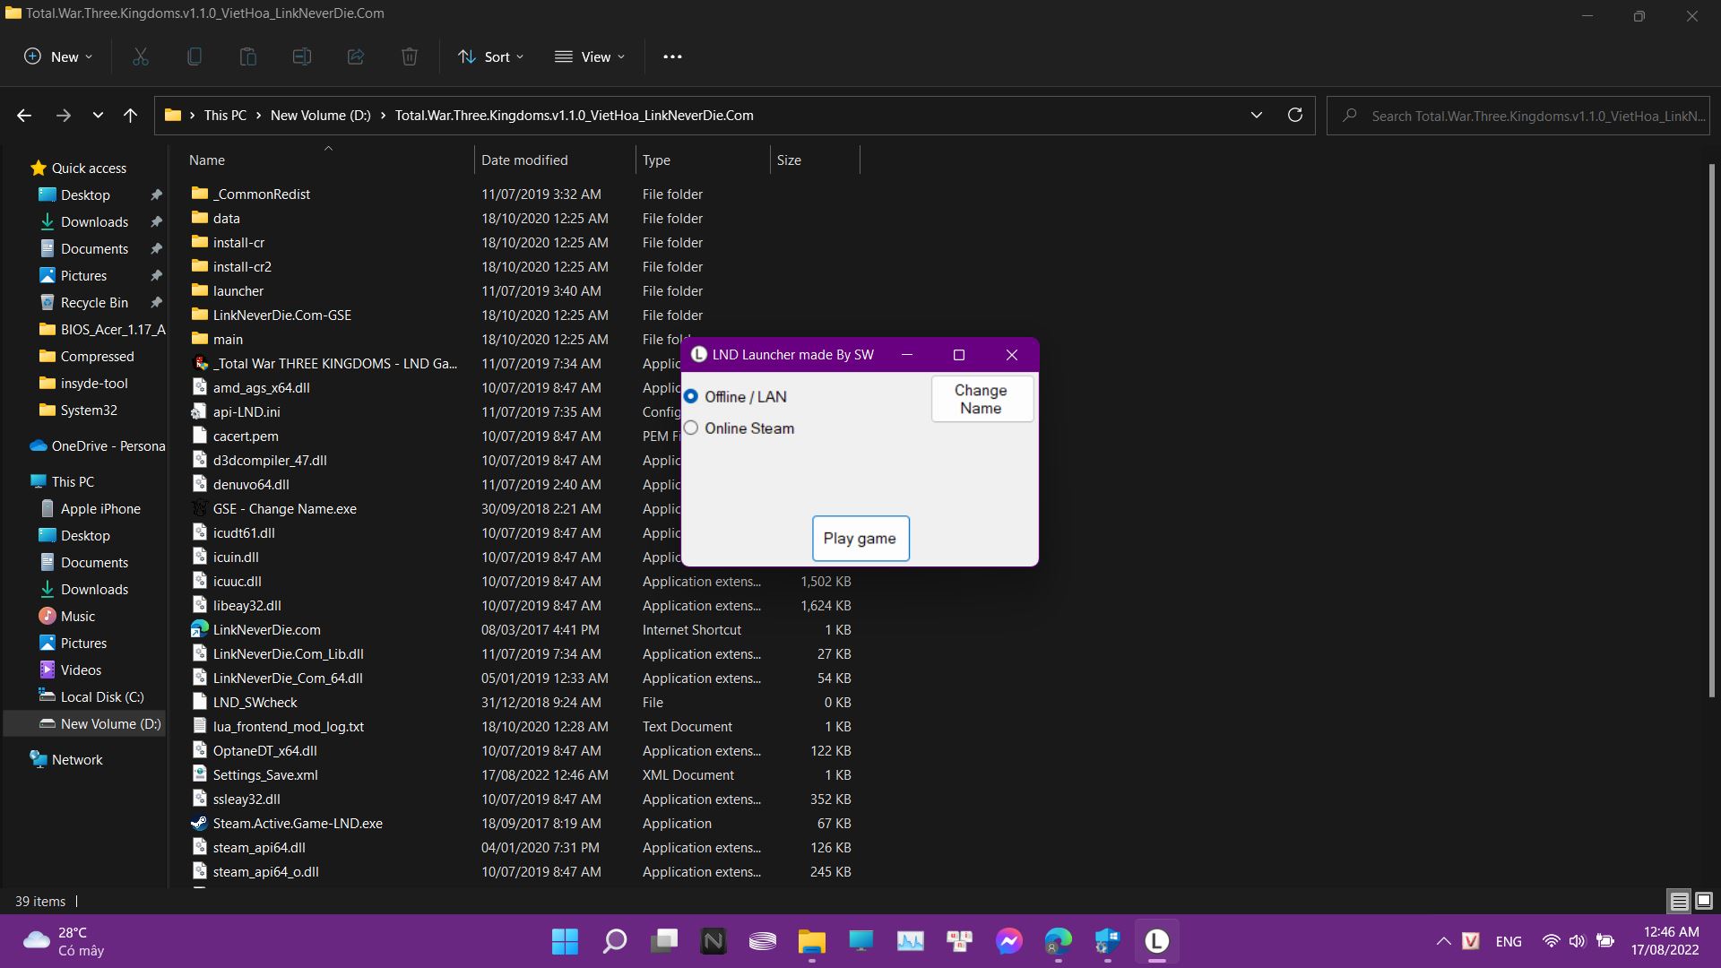The height and width of the screenshot is (968, 1721).
Task: Click the Settings_Save.xml file
Action: pyautogui.click(x=264, y=774)
